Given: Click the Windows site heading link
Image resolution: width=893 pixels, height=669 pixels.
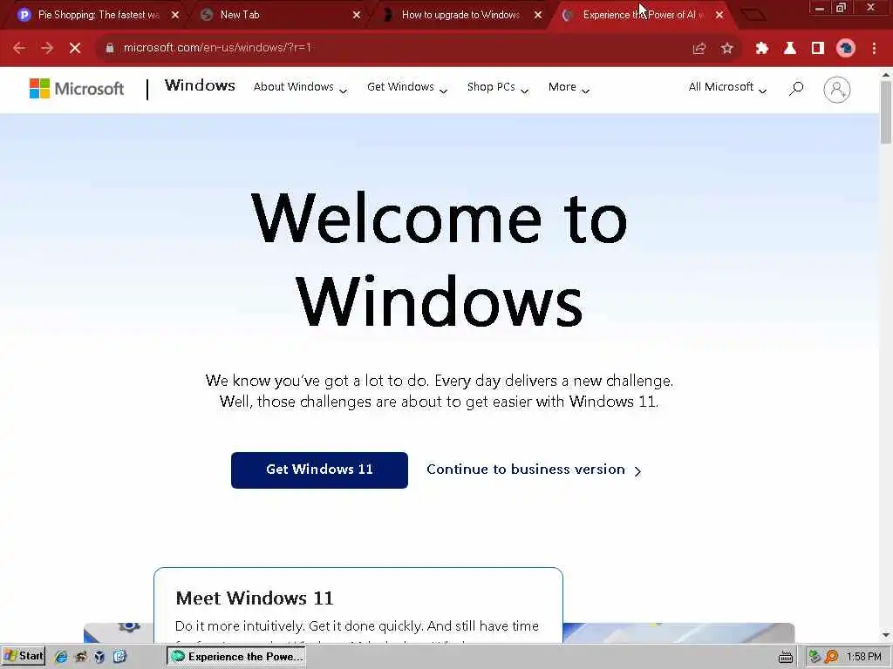Looking at the screenshot, I should click(200, 85).
